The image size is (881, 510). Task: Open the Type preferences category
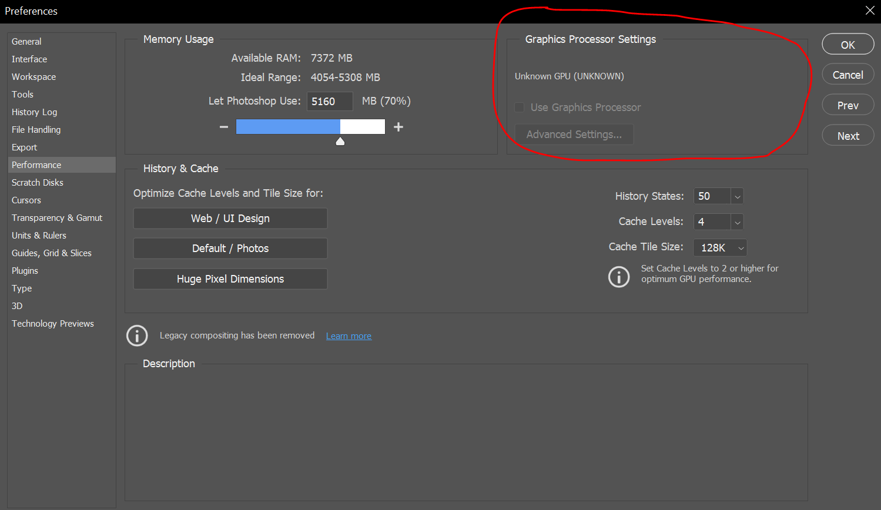pos(21,288)
